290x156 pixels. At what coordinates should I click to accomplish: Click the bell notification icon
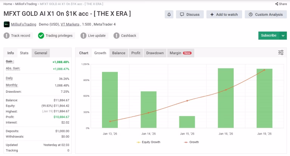(x=169, y=14)
